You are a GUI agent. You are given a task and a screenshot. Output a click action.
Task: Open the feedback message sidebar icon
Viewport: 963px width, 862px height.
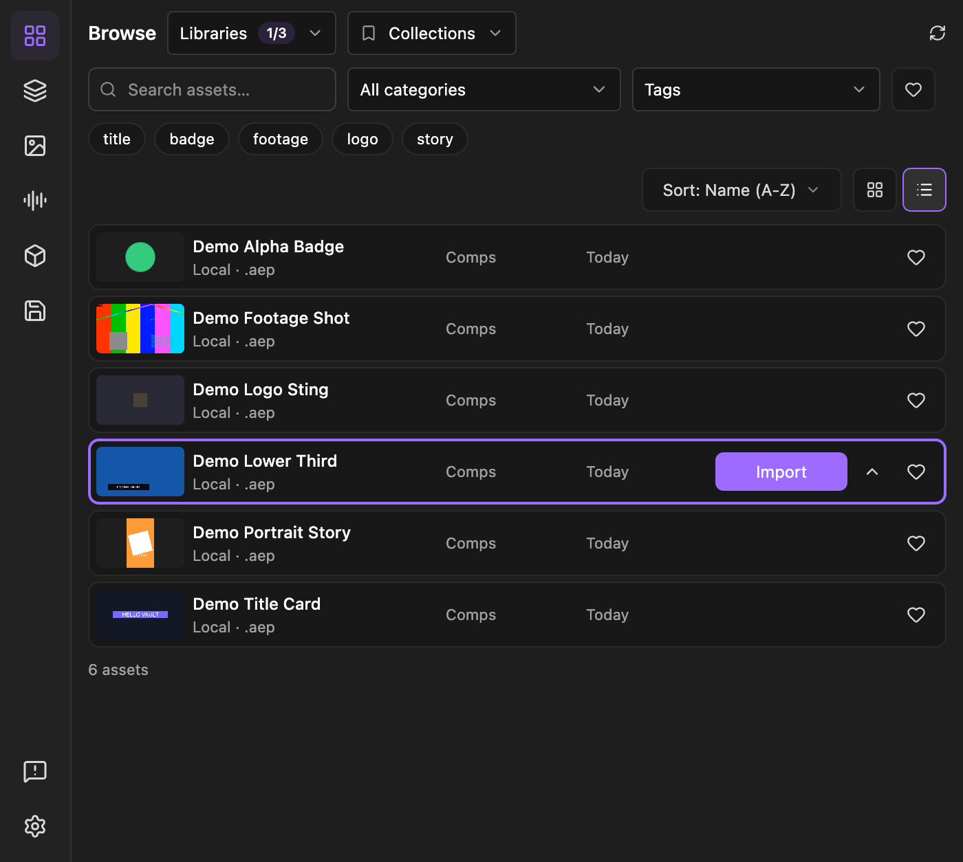point(35,771)
